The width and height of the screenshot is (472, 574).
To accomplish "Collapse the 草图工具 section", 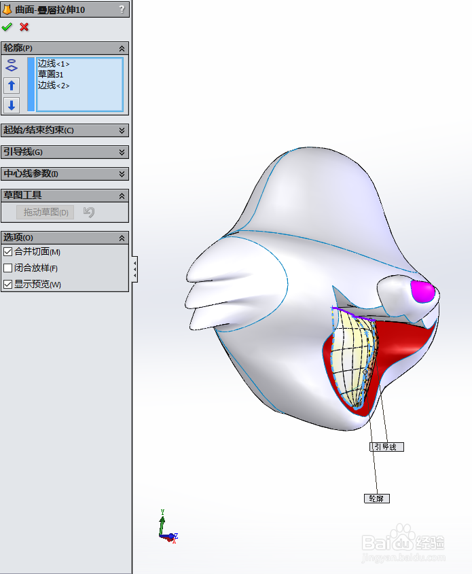I will 122,196.
